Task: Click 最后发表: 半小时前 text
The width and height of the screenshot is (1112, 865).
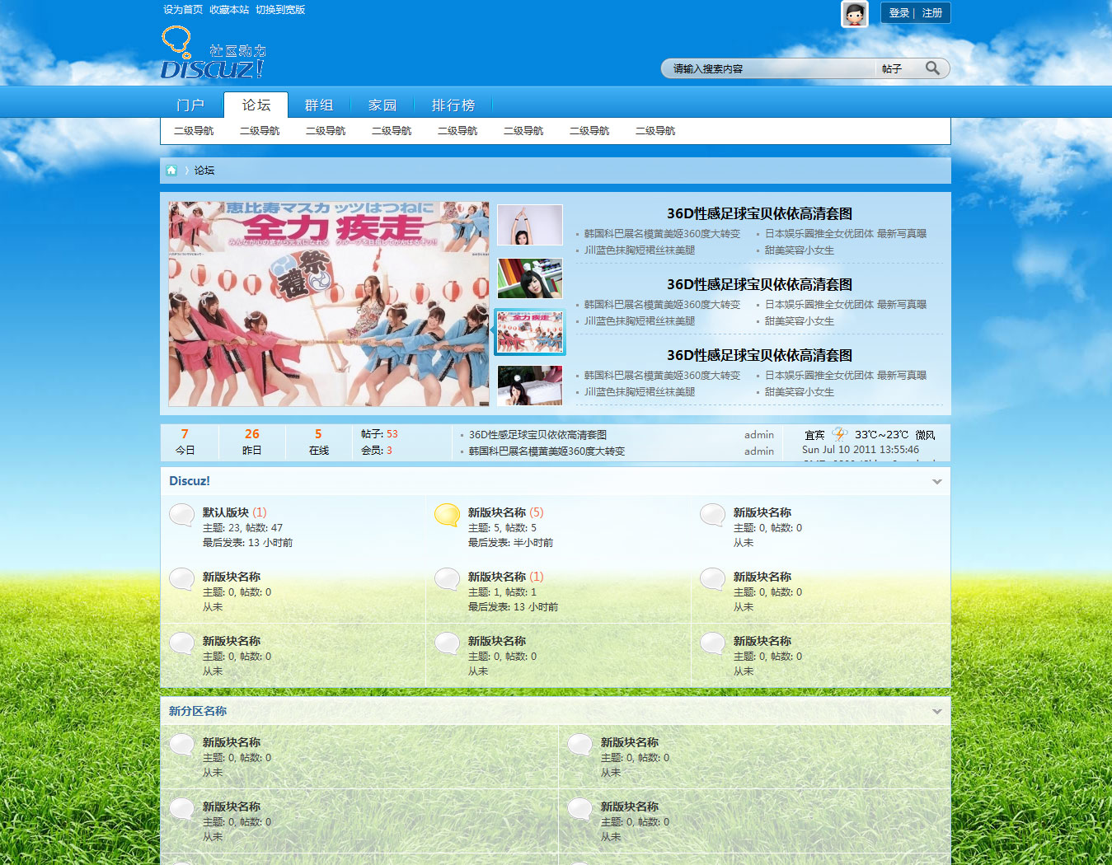Action: pyautogui.click(x=510, y=543)
